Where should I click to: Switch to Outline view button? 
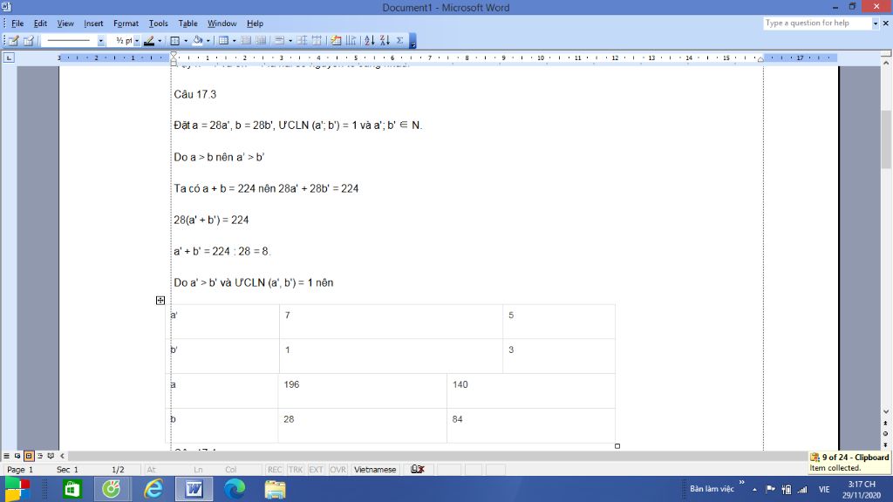40,456
